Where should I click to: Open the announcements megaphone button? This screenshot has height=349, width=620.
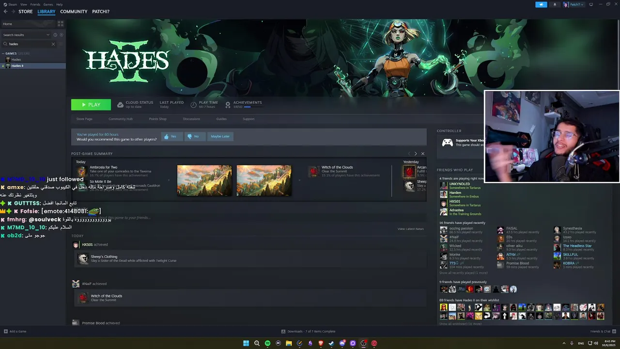point(541,4)
